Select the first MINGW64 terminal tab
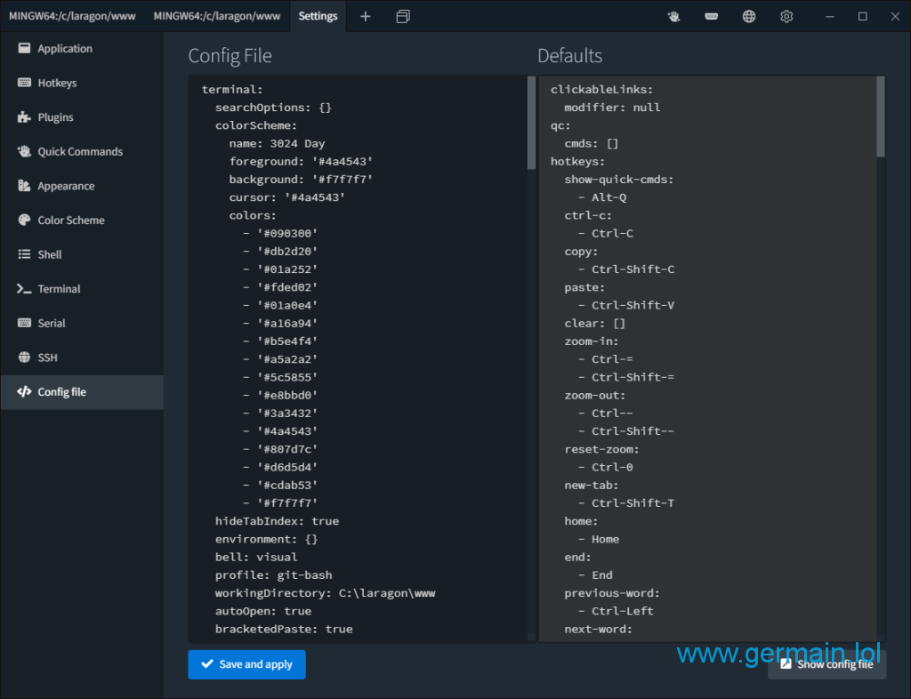911x699 pixels. point(72,16)
